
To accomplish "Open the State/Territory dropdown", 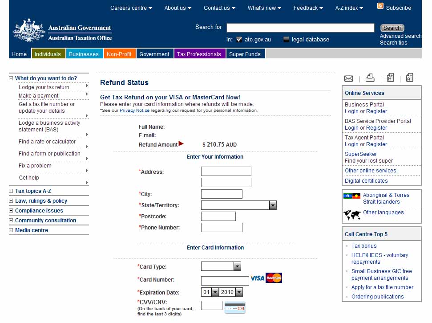I will click(x=273, y=205).
